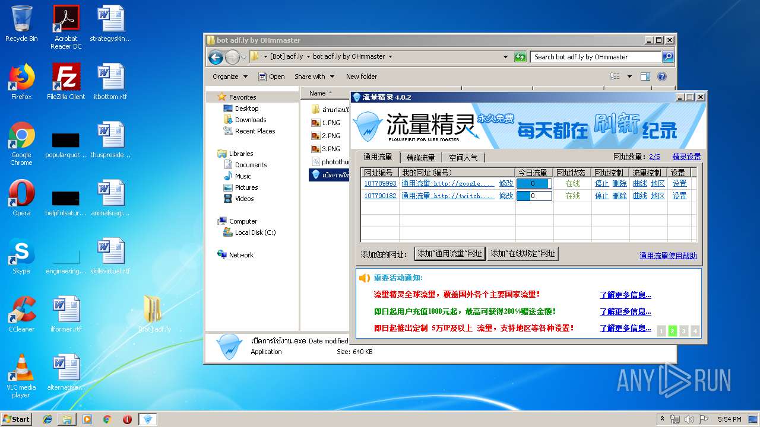Open Internet Explorer from taskbar
The image size is (760, 427).
[47, 419]
